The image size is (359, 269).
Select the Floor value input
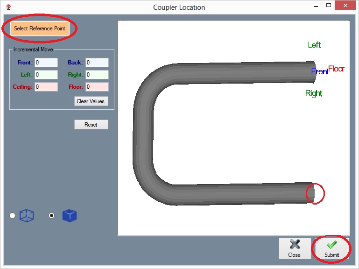[x=97, y=87]
